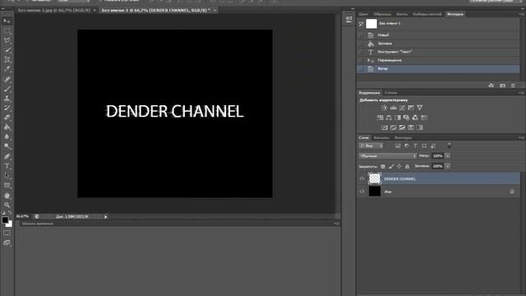
Task: Toggle type layer filter
Action: tap(415, 146)
